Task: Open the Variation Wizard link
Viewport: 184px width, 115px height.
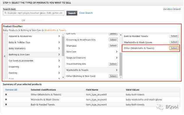Action: coord(172,9)
